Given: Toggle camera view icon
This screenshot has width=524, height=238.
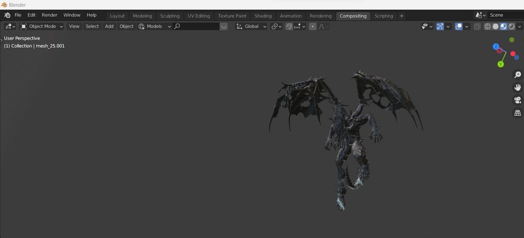Looking at the screenshot, I should point(518,100).
